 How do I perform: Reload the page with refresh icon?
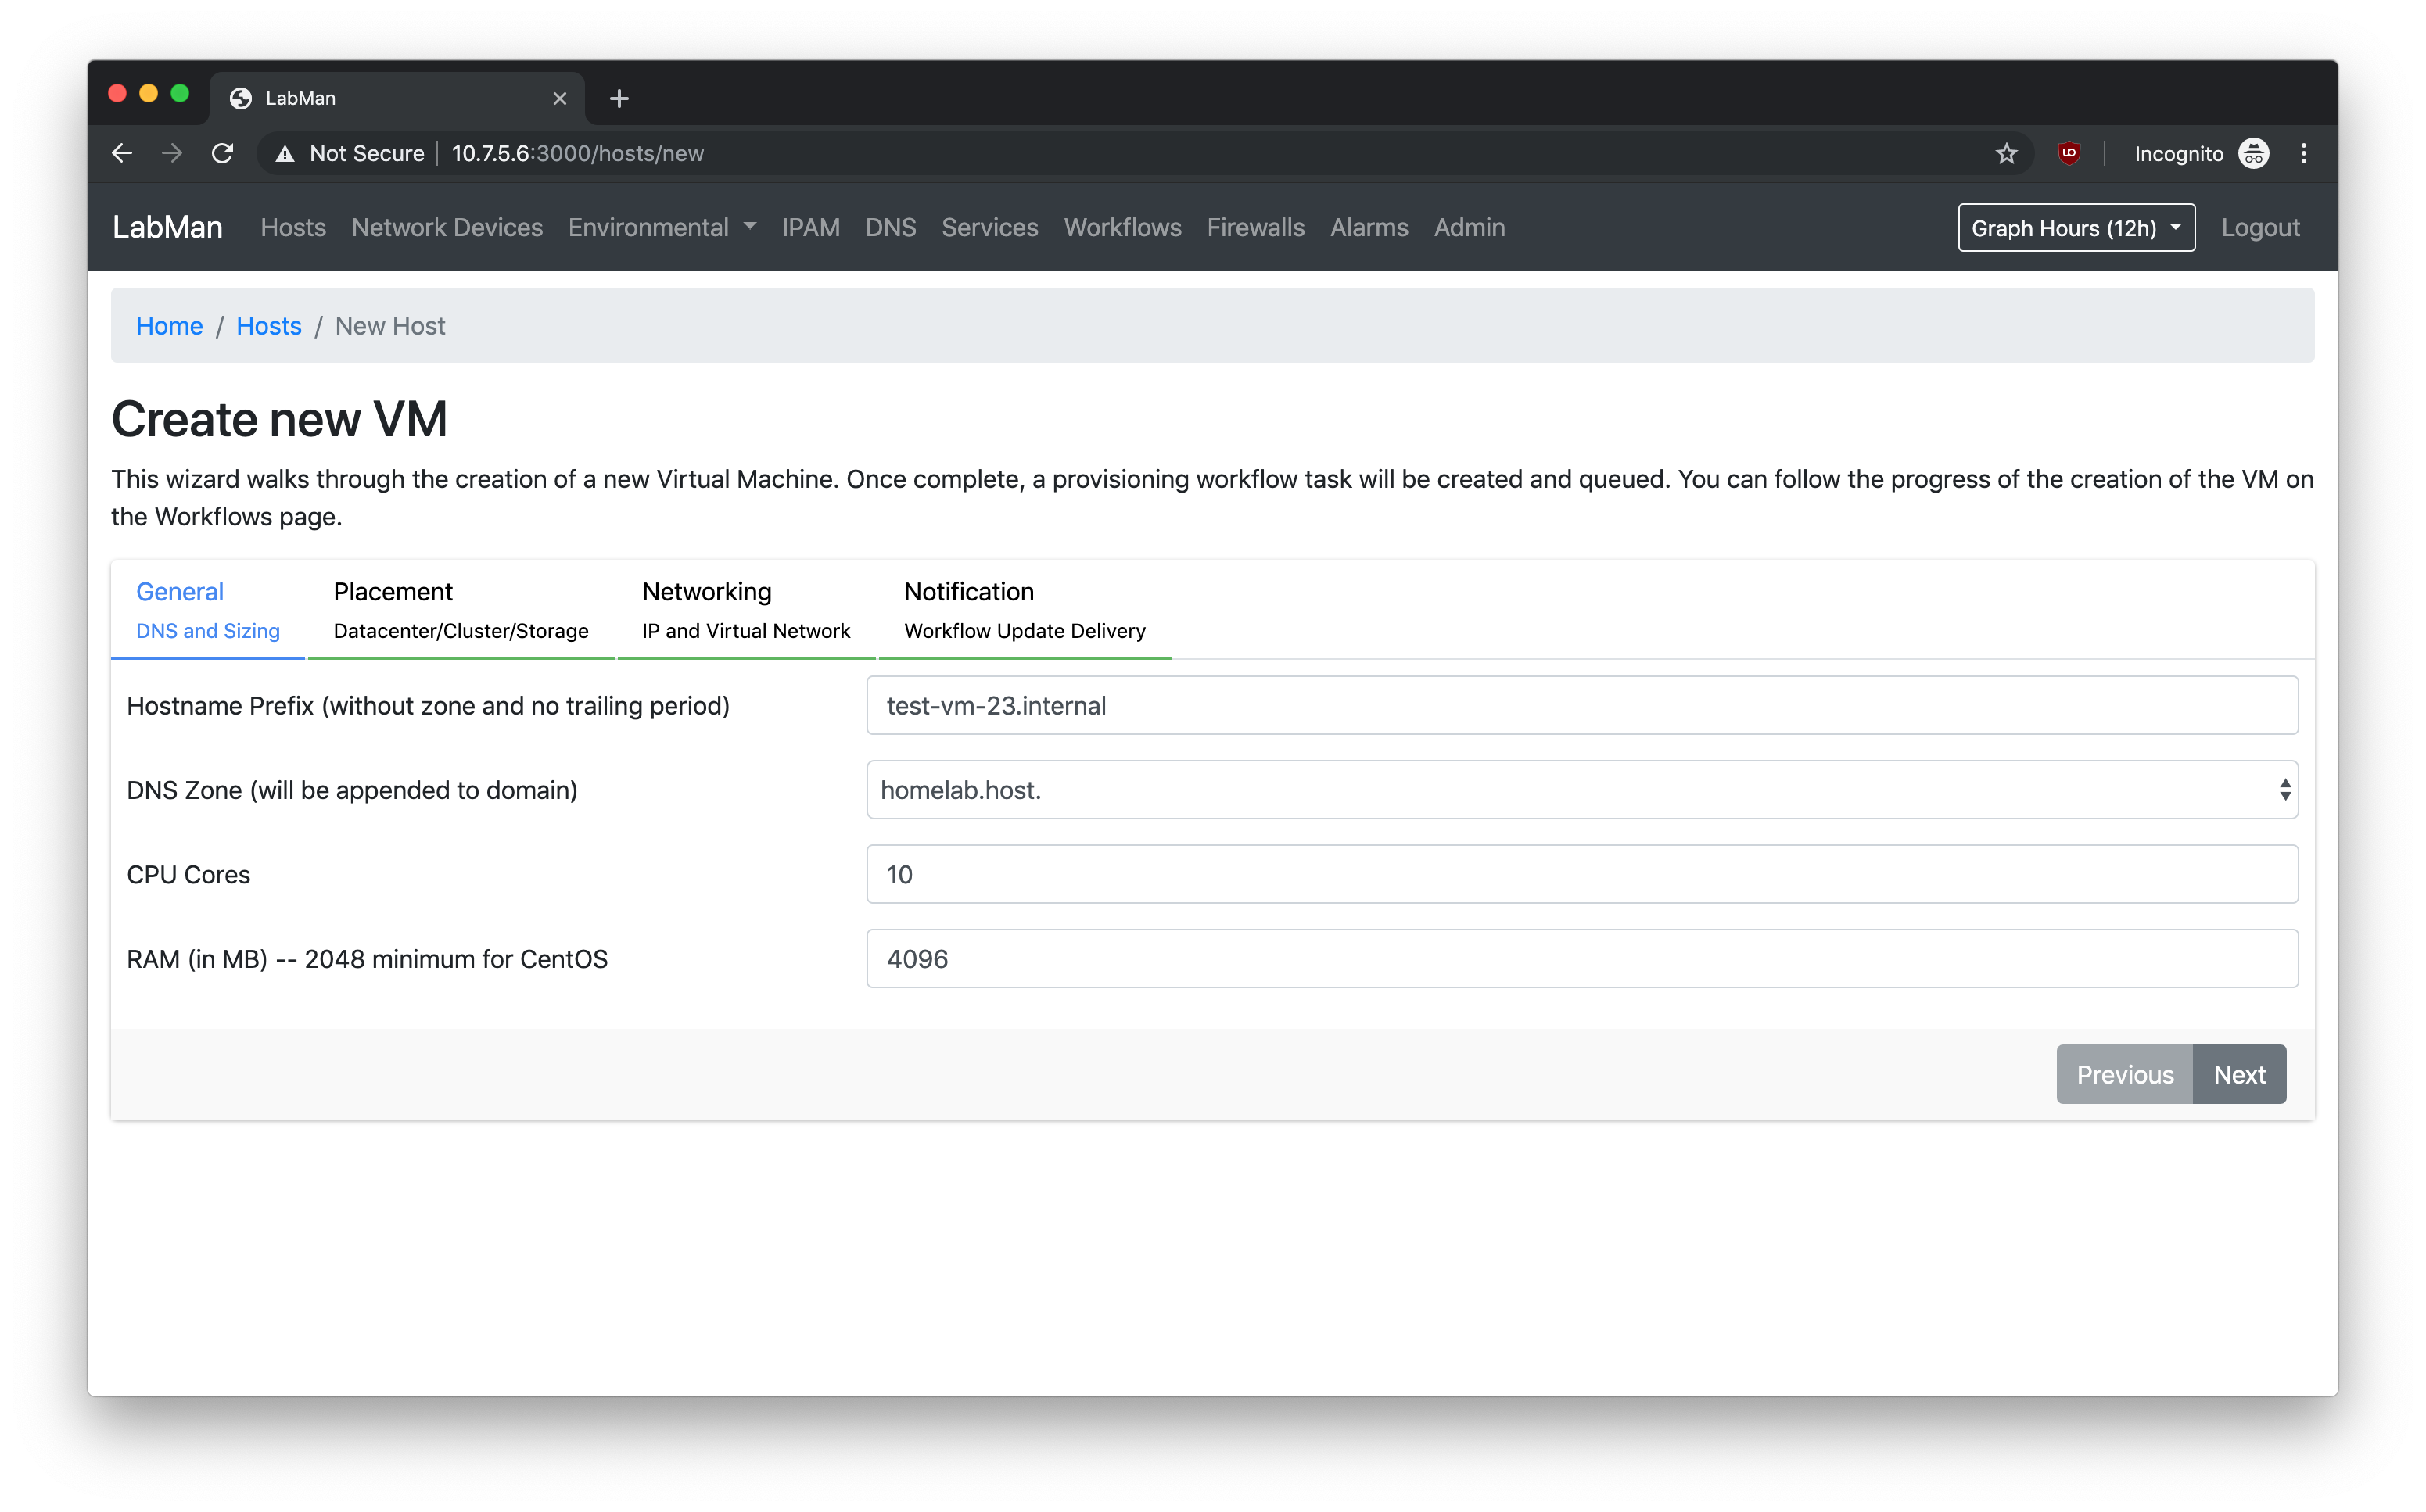[222, 153]
